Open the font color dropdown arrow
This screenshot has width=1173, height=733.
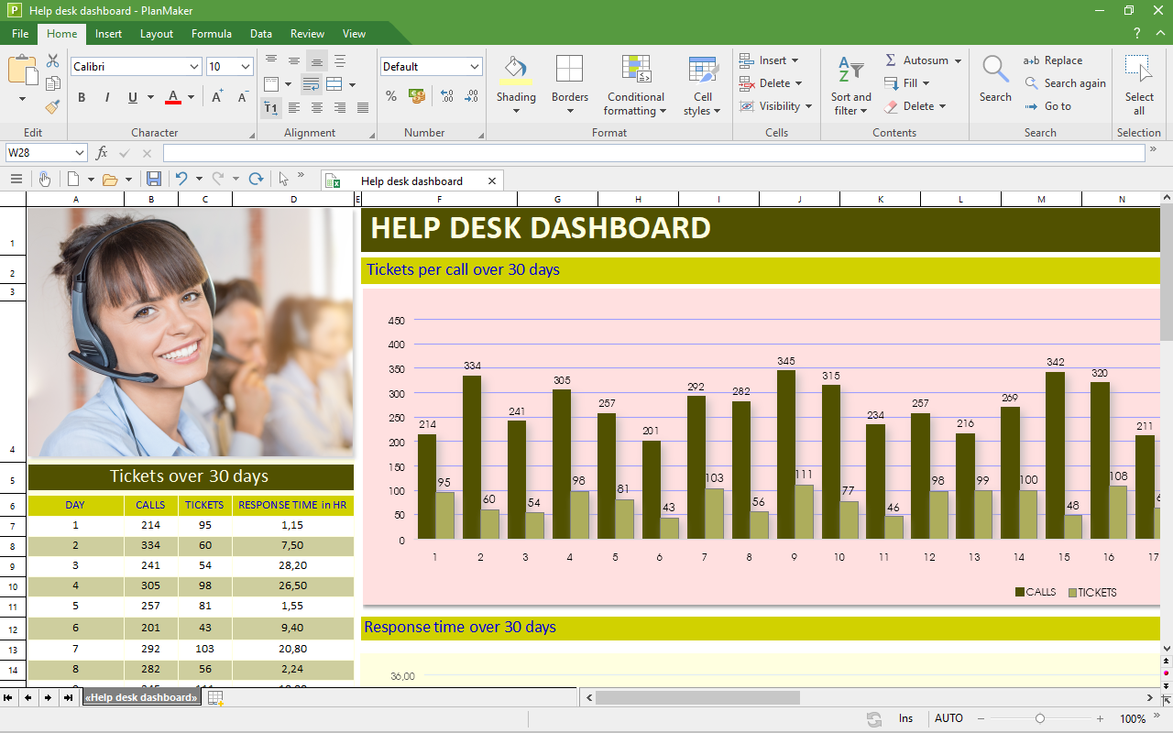(x=191, y=97)
